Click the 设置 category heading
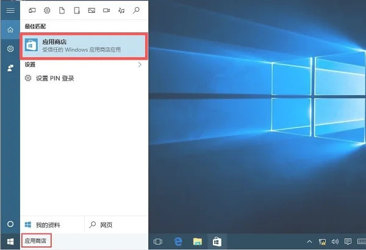 point(30,65)
